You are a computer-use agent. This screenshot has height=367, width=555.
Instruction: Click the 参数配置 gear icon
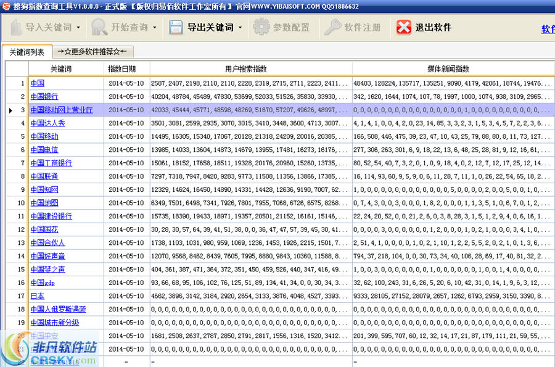pos(261,28)
